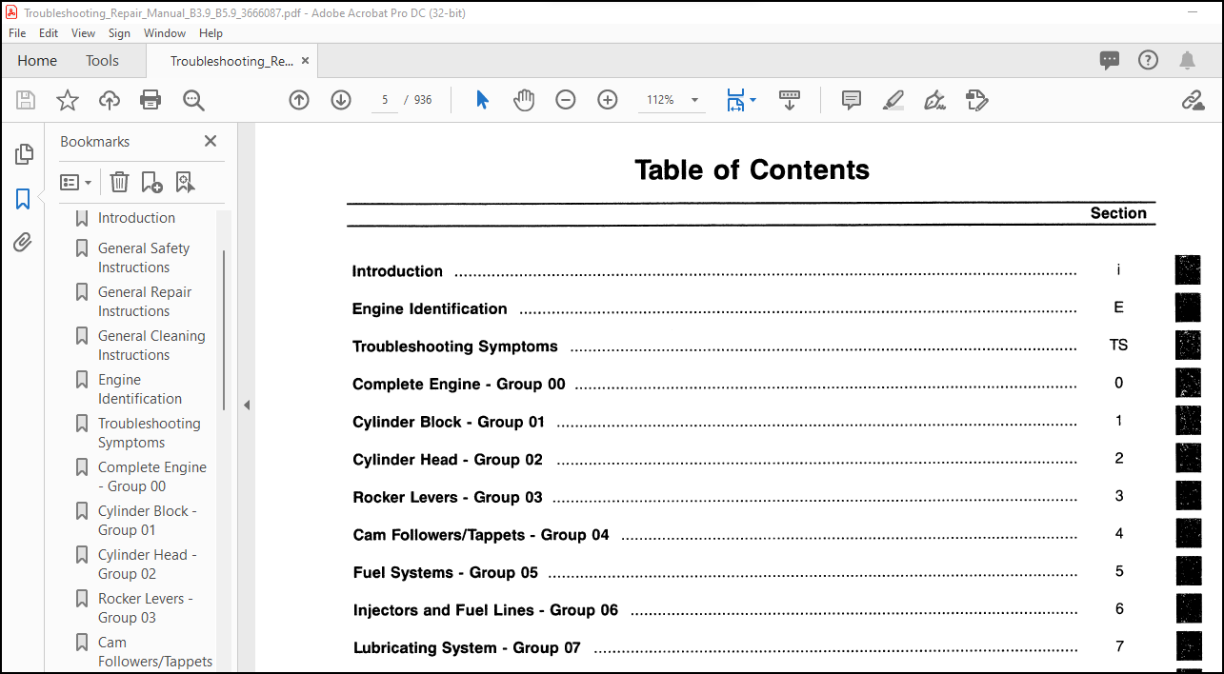
Task: Save the file with the floppy disk icon
Action: 26,100
